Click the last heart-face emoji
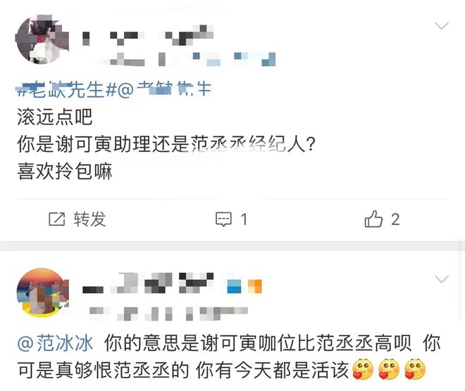465x391 pixels. 415,369
